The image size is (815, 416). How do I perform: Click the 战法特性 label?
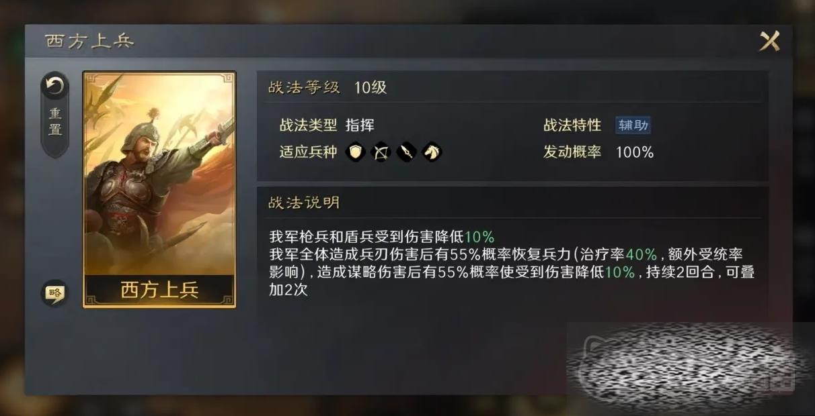(x=572, y=125)
